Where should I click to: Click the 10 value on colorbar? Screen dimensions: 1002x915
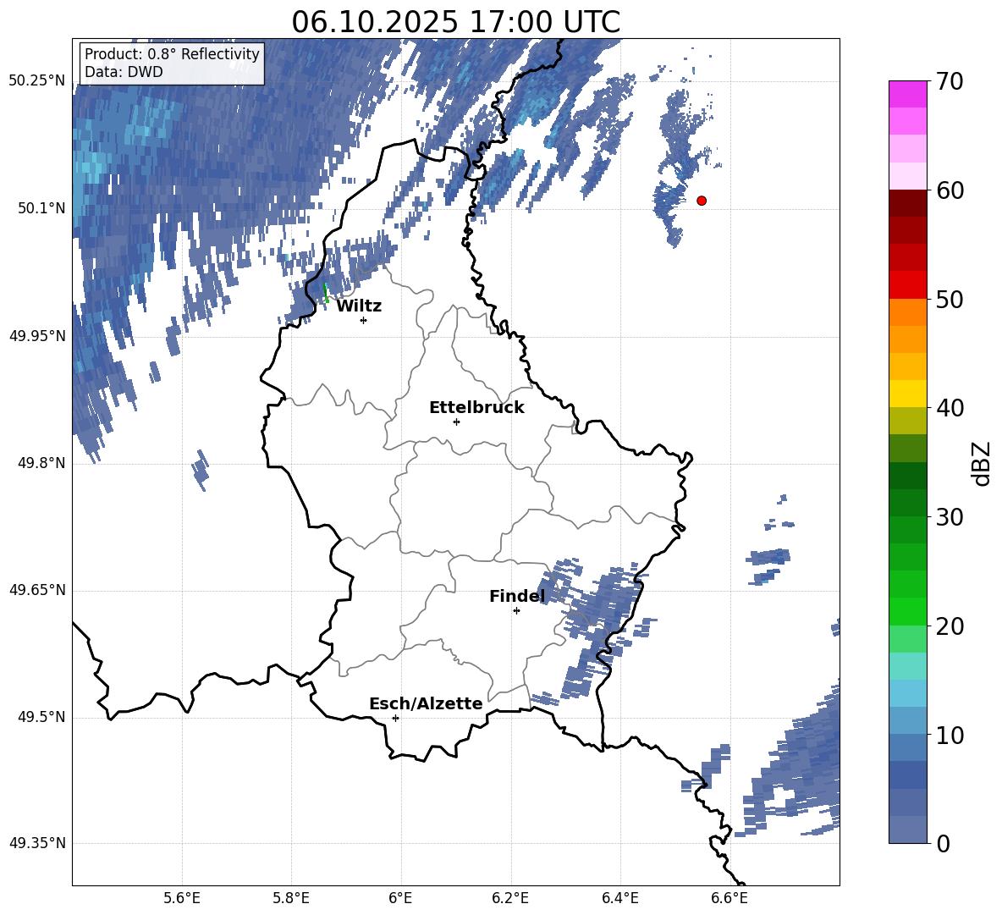pos(950,735)
